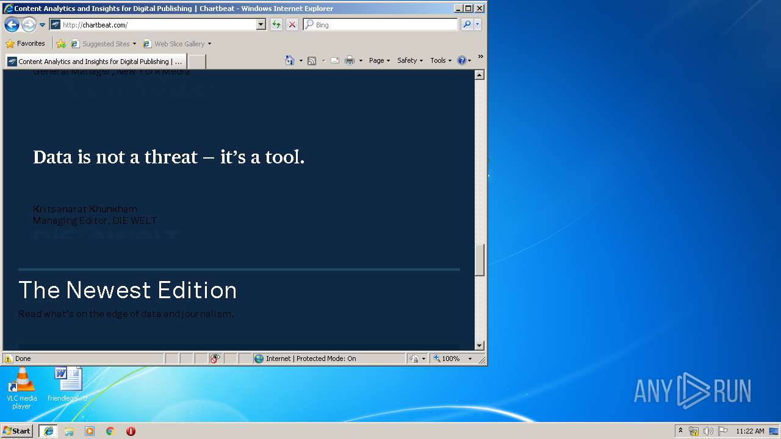Click the Internet Explorer taskbar icon
The width and height of the screenshot is (781, 439).
tap(48, 430)
